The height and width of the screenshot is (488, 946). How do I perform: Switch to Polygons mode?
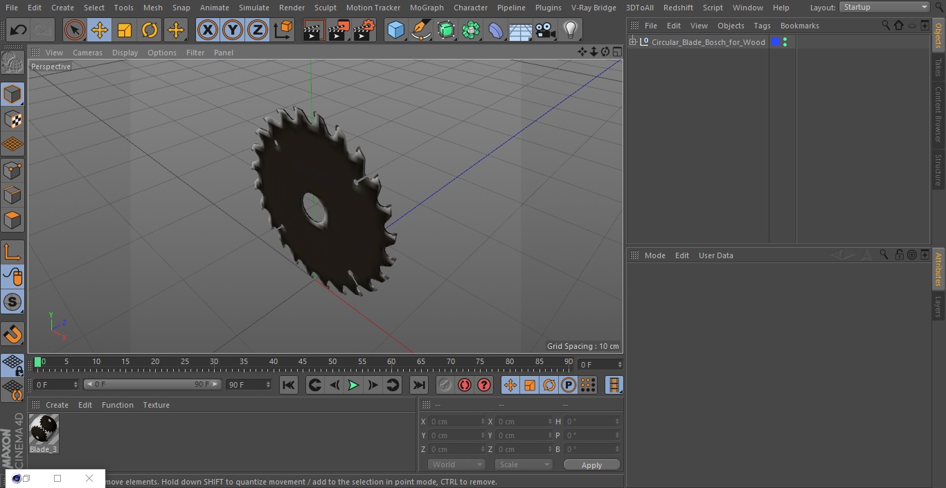point(12,220)
